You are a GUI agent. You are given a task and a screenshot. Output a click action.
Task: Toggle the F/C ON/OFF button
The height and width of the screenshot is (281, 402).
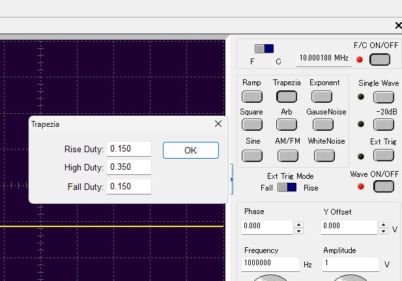coord(379,60)
